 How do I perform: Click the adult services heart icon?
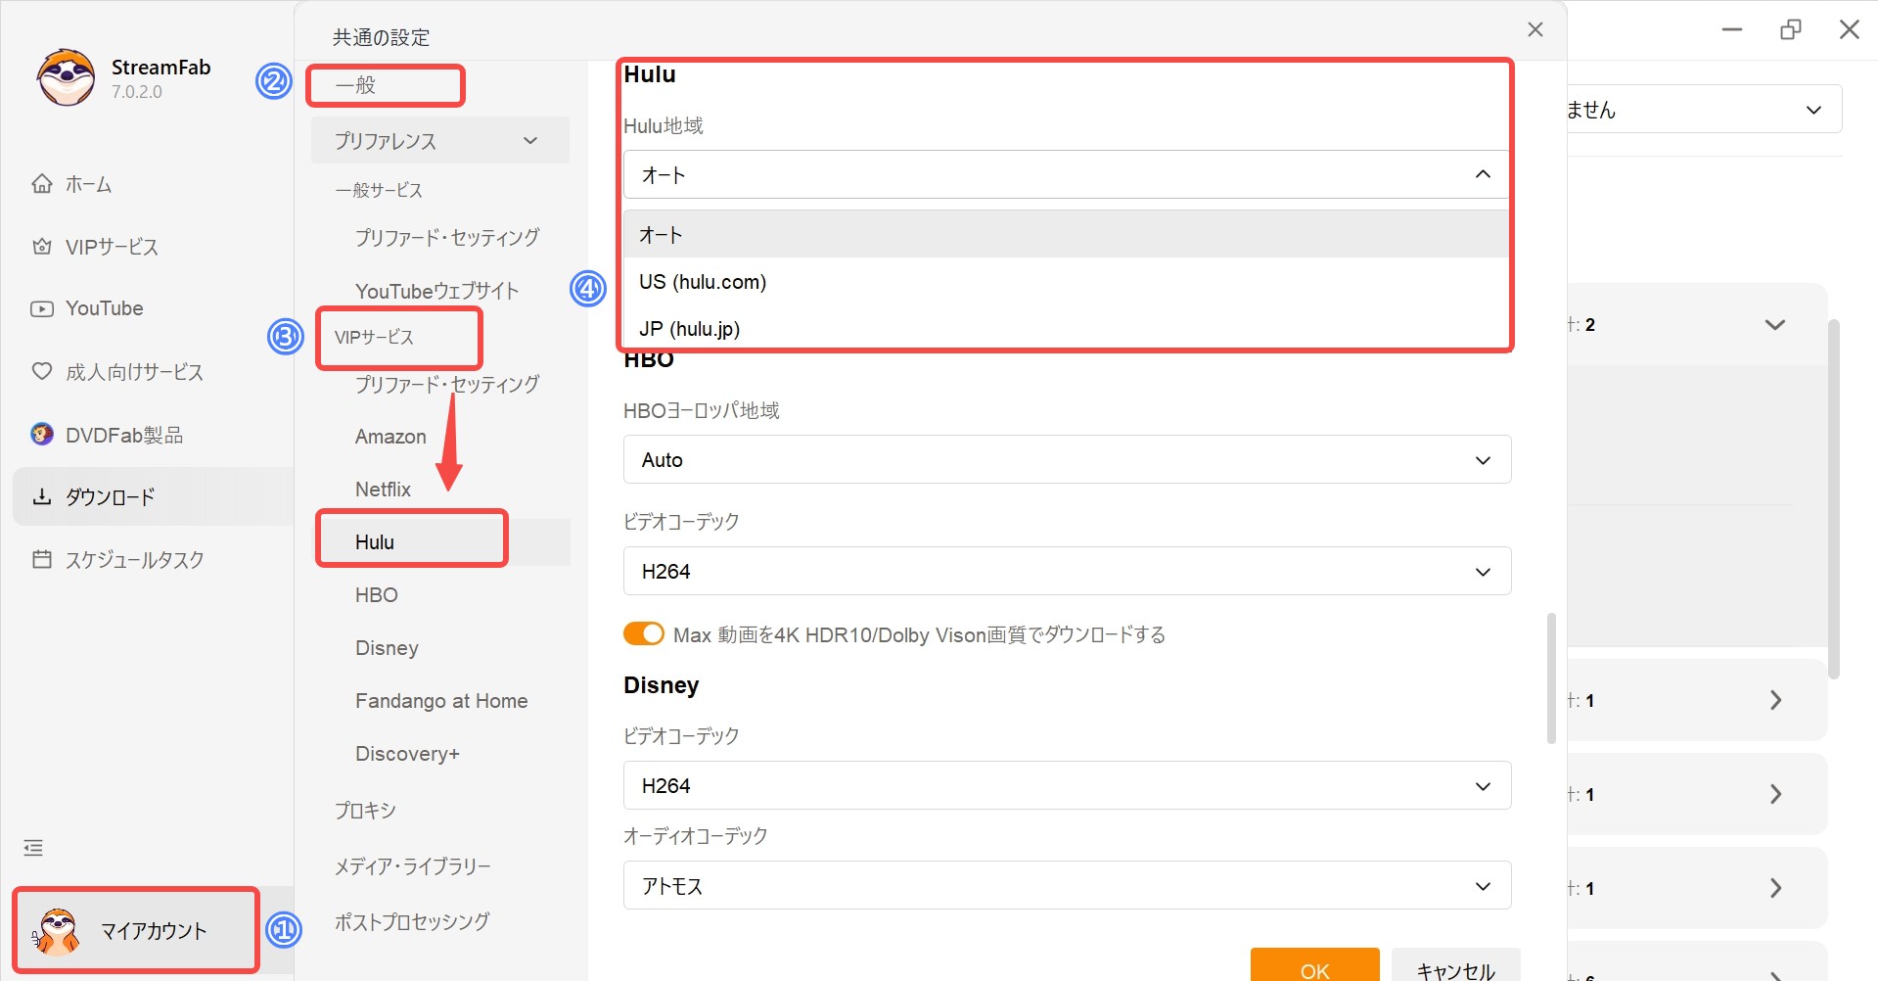pyautogui.click(x=42, y=372)
